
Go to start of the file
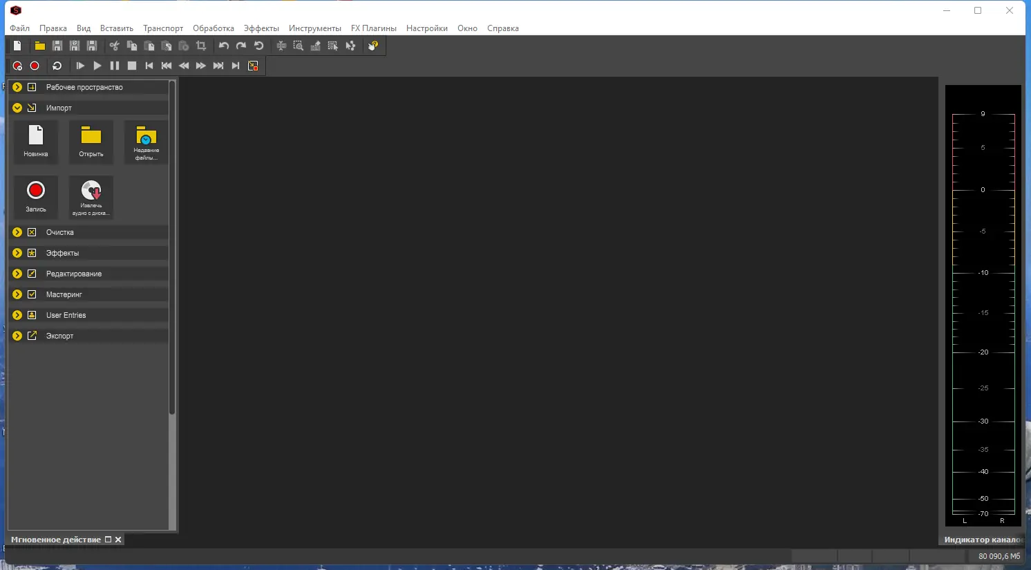pyautogui.click(x=149, y=66)
